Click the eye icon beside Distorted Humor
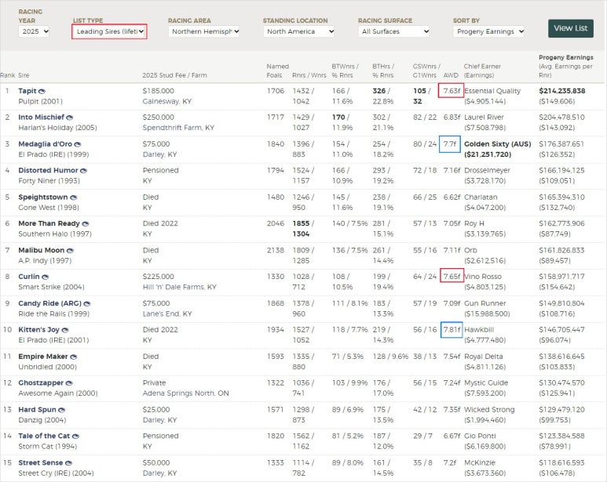Viewport: 607px width, 482px height. point(83,170)
